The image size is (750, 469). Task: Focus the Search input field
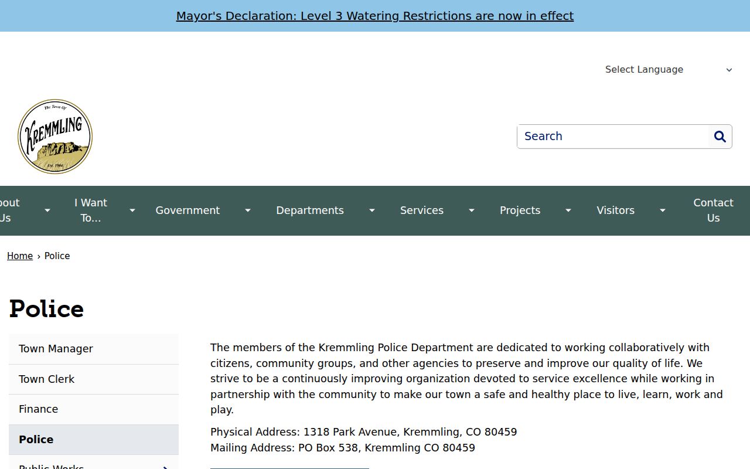click(613, 137)
